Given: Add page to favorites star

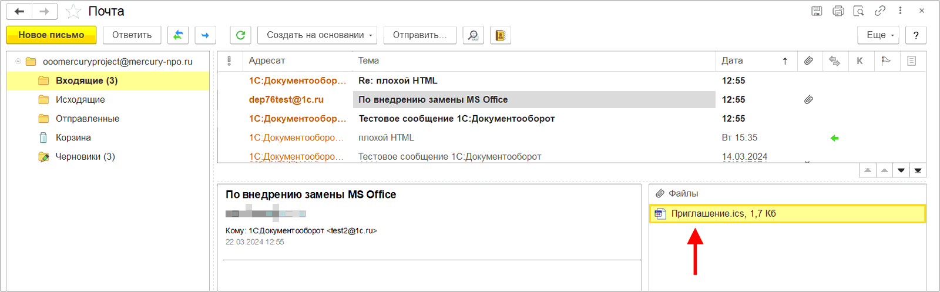Looking at the screenshot, I should pyautogui.click(x=73, y=11).
